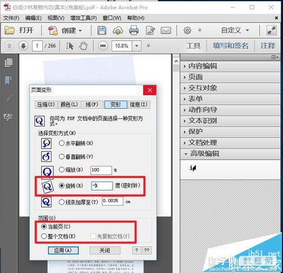Open the 增效工具(P) menu

pos(84,18)
